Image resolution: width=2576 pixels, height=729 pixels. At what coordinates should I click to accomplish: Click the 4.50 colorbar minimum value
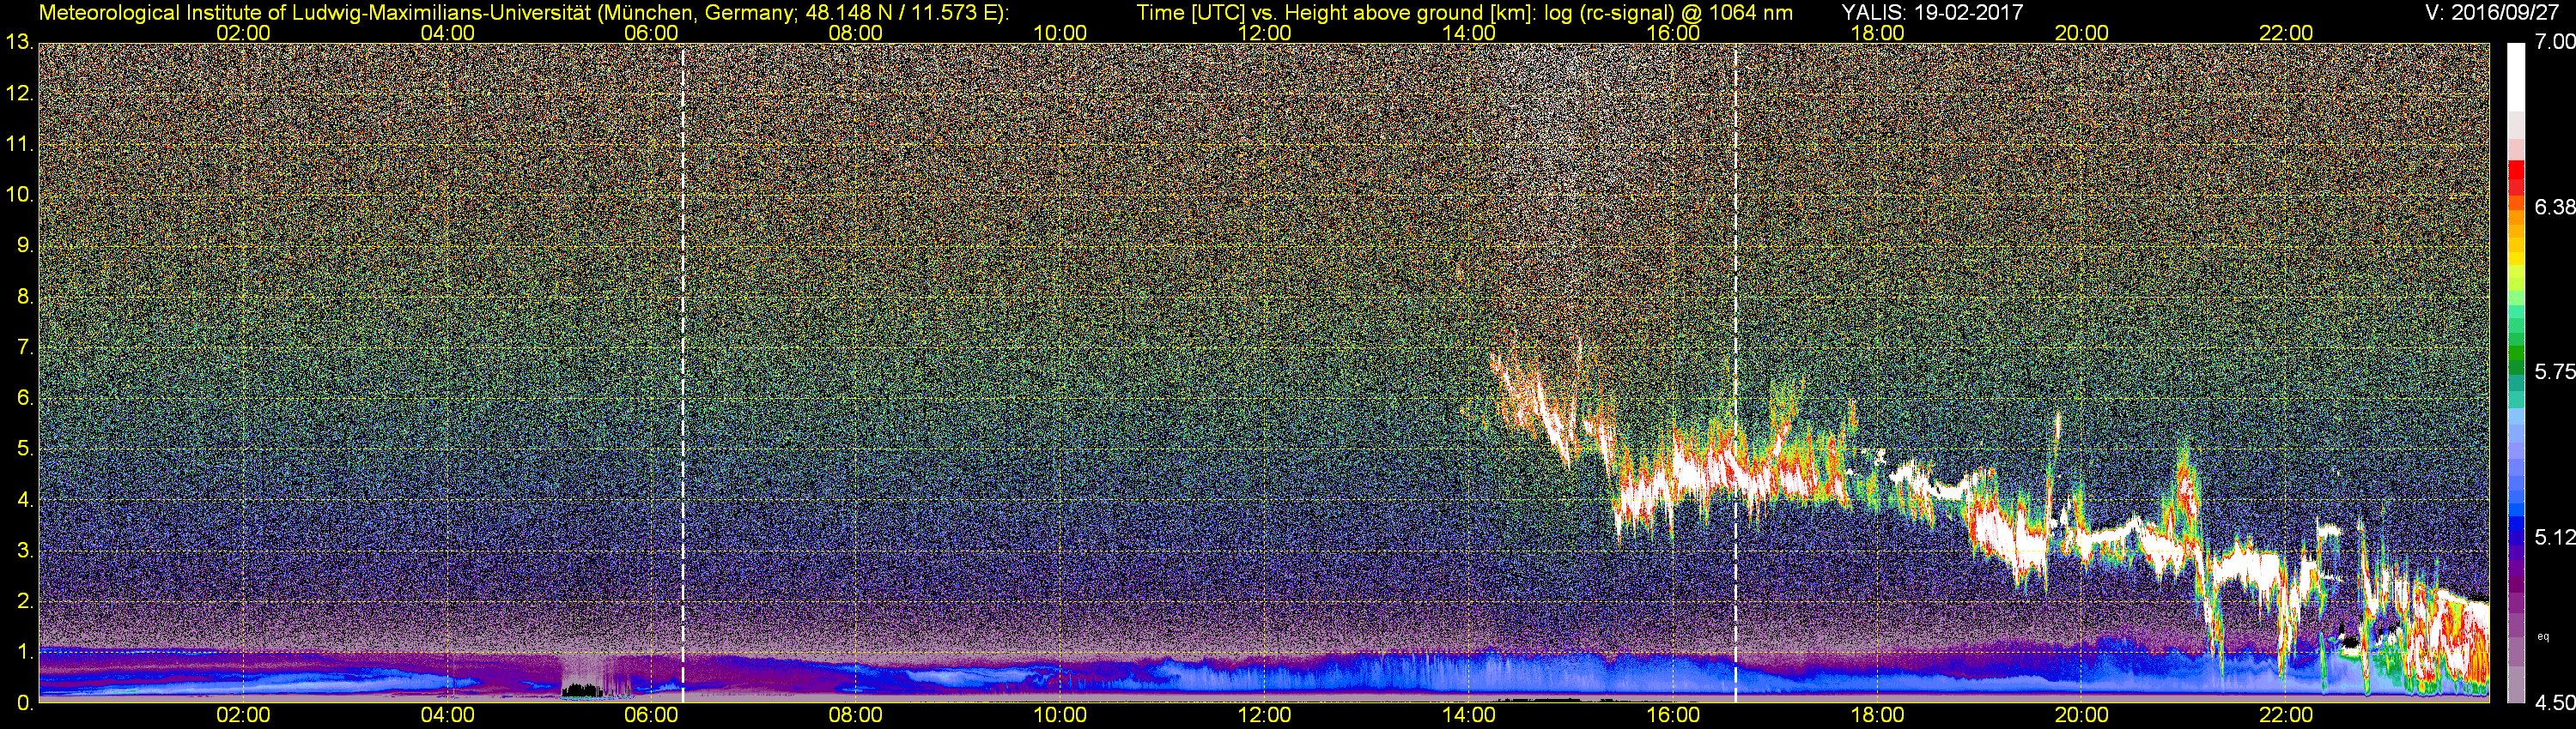(2555, 703)
